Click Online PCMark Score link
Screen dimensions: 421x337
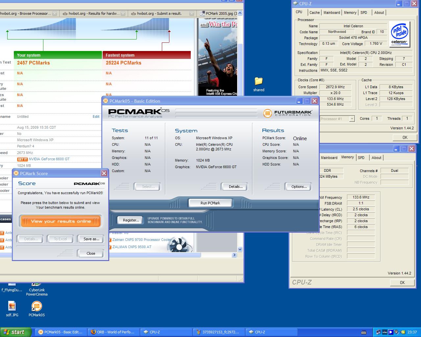point(300,139)
